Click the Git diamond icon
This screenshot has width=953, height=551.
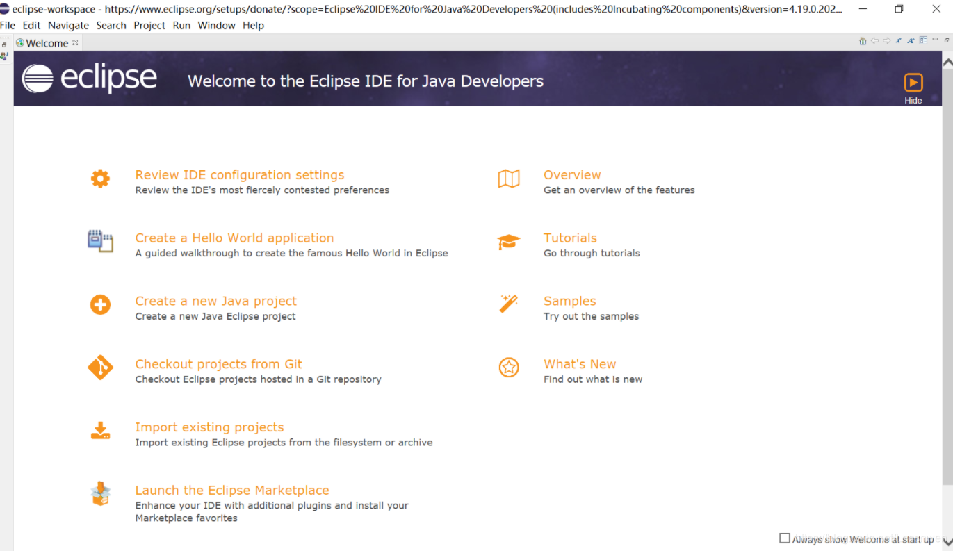[x=100, y=367]
